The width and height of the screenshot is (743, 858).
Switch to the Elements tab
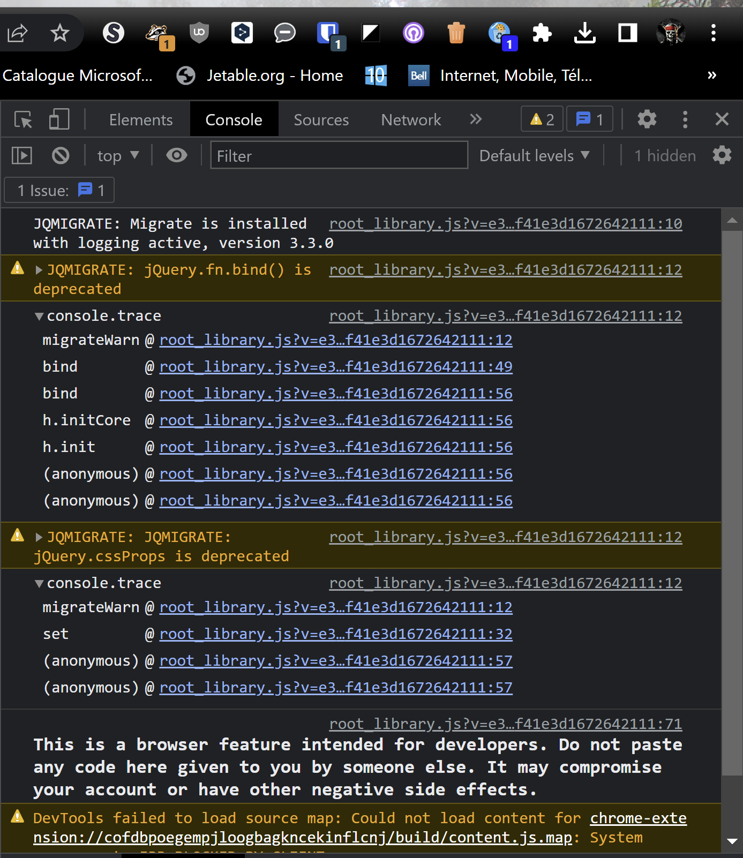pyautogui.click(x=141, y=119)
